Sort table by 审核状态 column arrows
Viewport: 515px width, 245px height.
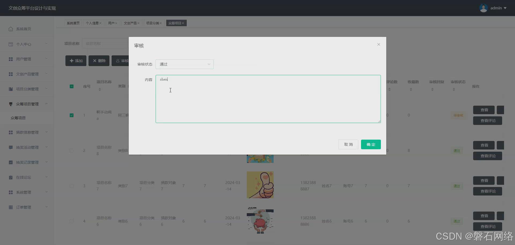454,89
